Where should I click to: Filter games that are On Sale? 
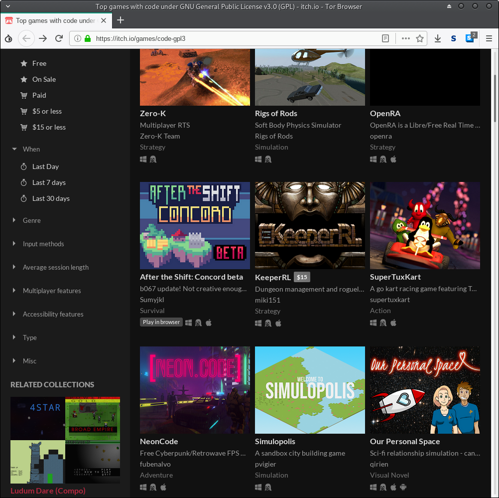[x=44, y=79]
